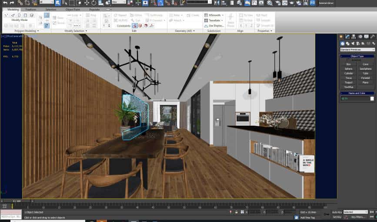
Task: Switch to the Modeling ribbon tab
Action: coord(13,10)
